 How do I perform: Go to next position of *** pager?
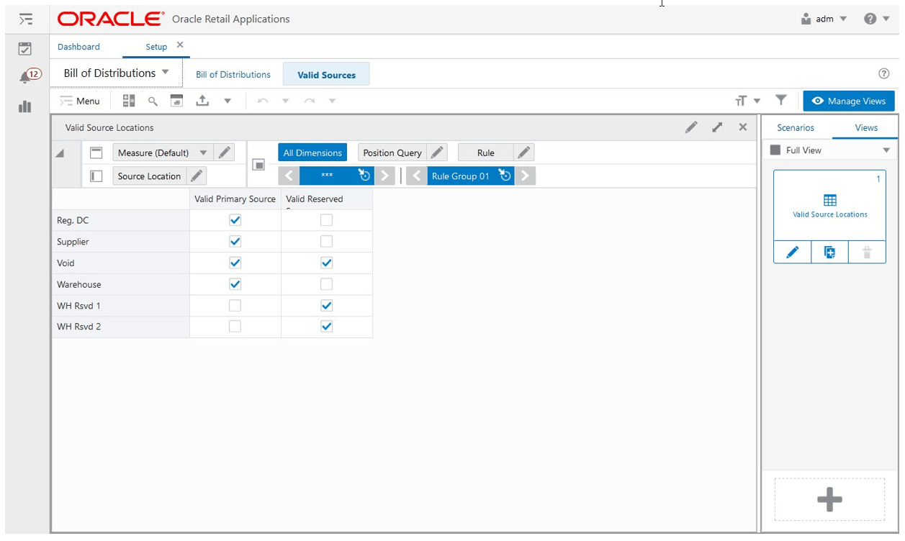(x=384, y=176)
